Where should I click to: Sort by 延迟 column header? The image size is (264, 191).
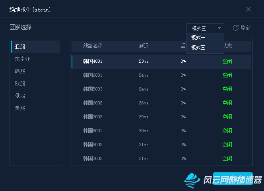tap(144, 46)
